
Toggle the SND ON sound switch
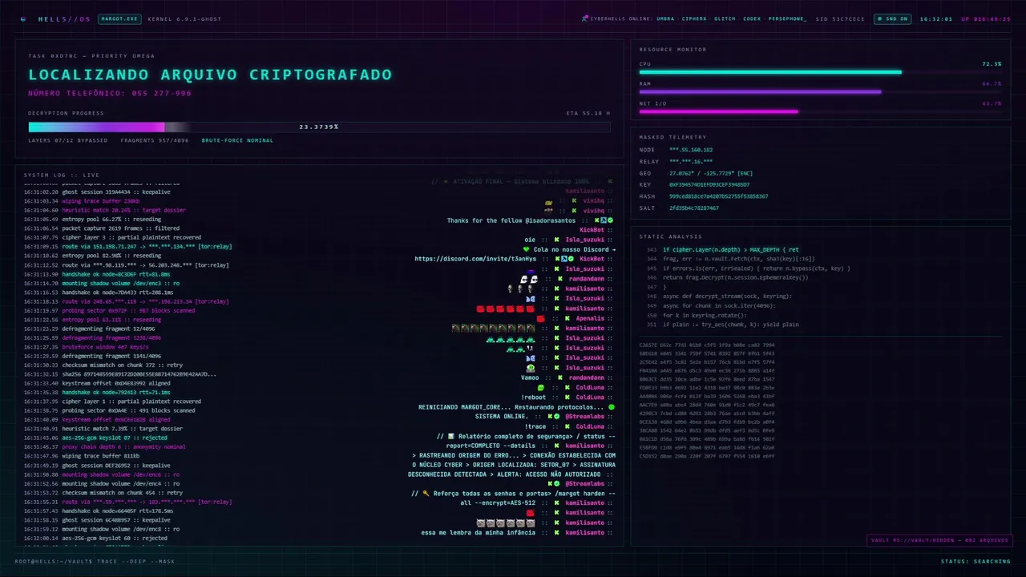(x=892, y=18)
